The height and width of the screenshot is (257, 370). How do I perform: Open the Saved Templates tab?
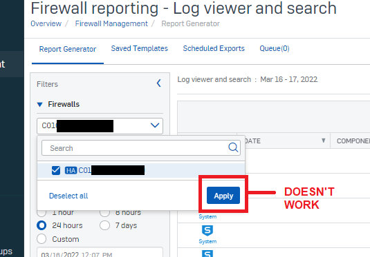140,48
